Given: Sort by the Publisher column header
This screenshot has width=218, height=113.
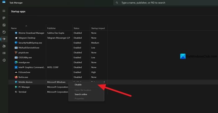Looking at the screenshot, I should click(x=51, y=28).
